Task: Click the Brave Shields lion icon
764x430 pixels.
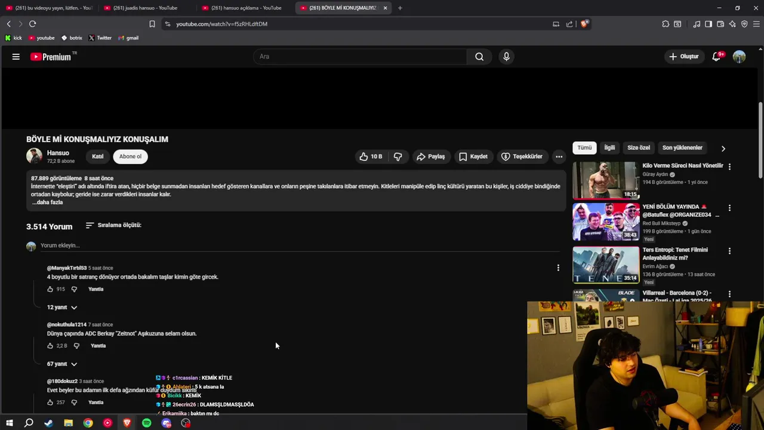Action: tap(584, 24)
